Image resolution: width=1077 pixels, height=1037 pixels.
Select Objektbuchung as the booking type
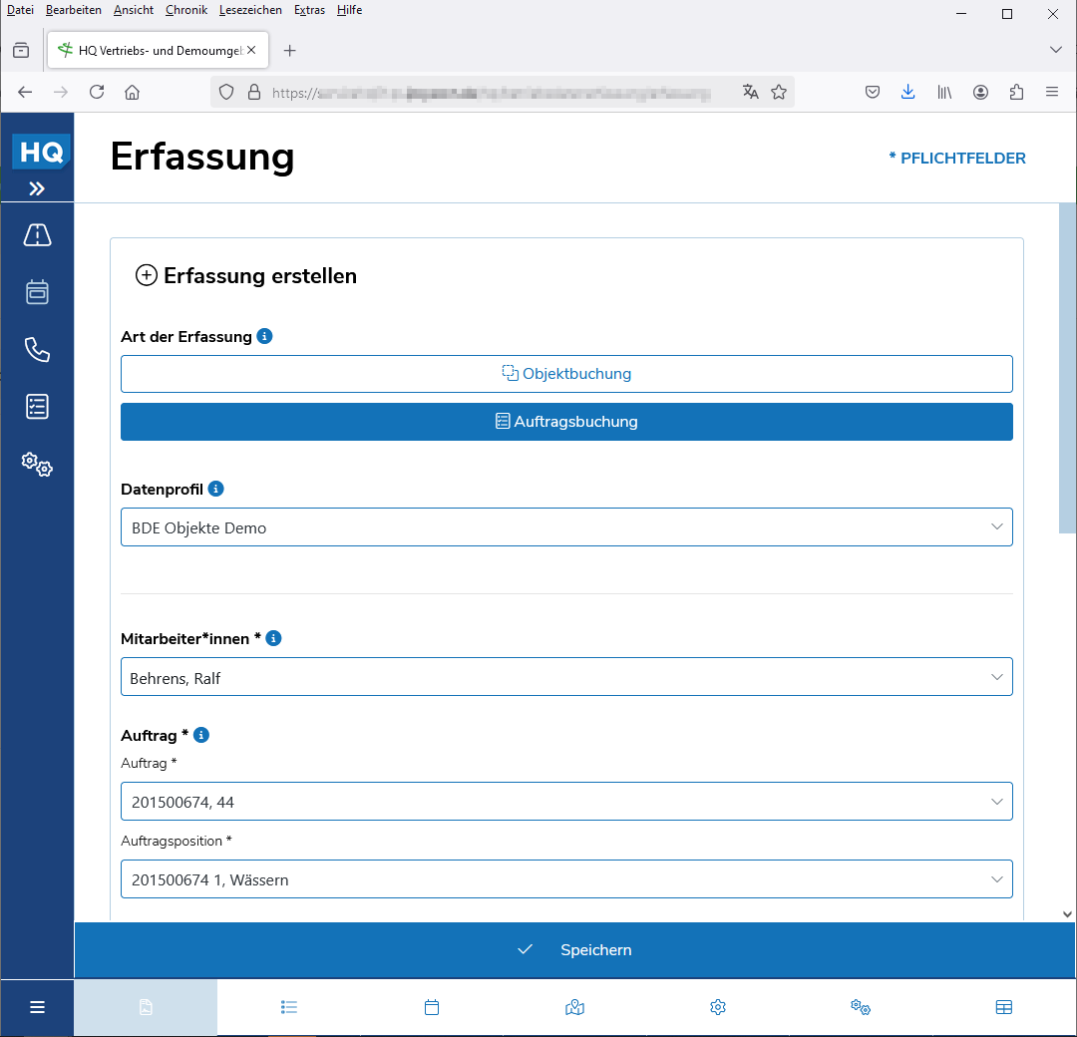[x=566, y=374]
